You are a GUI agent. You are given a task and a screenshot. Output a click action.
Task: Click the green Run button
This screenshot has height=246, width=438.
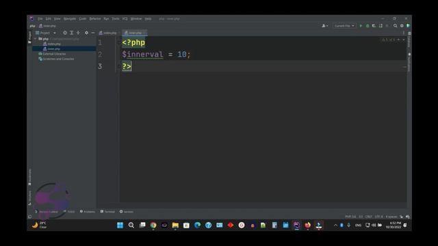click(x=361, y=26)
